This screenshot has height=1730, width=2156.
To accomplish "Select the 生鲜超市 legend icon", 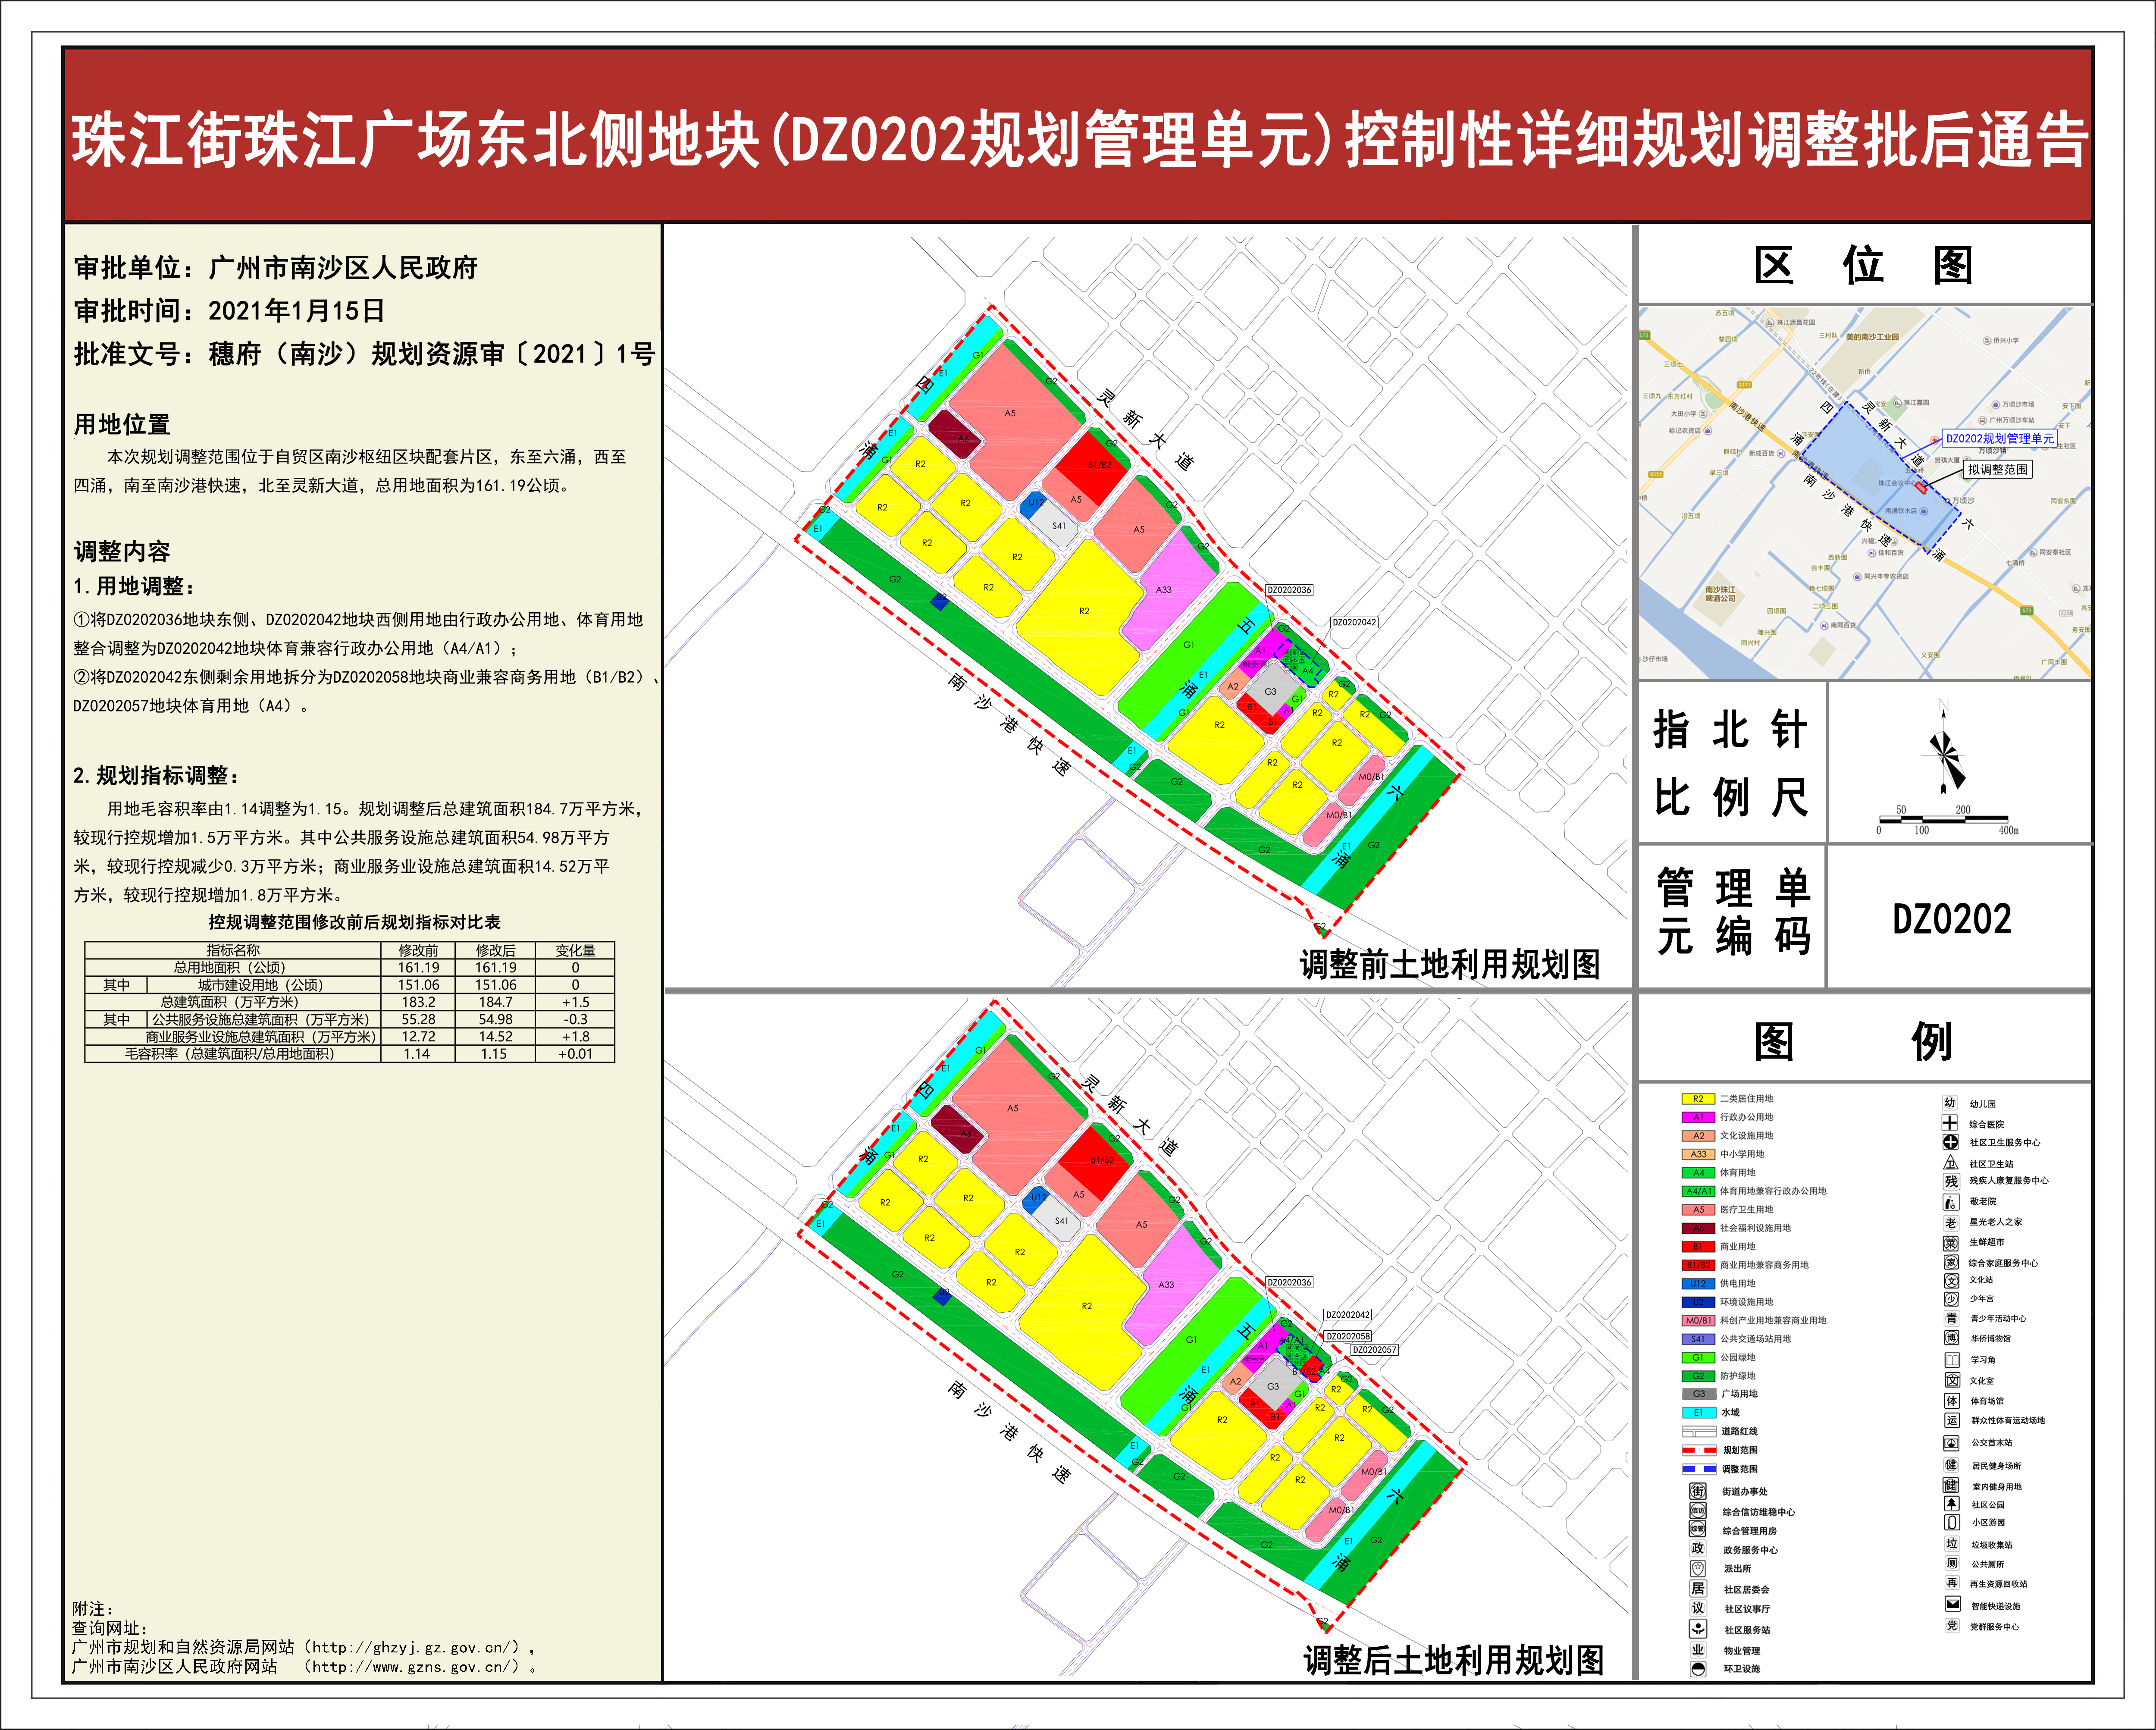I will (1951, 1243).
